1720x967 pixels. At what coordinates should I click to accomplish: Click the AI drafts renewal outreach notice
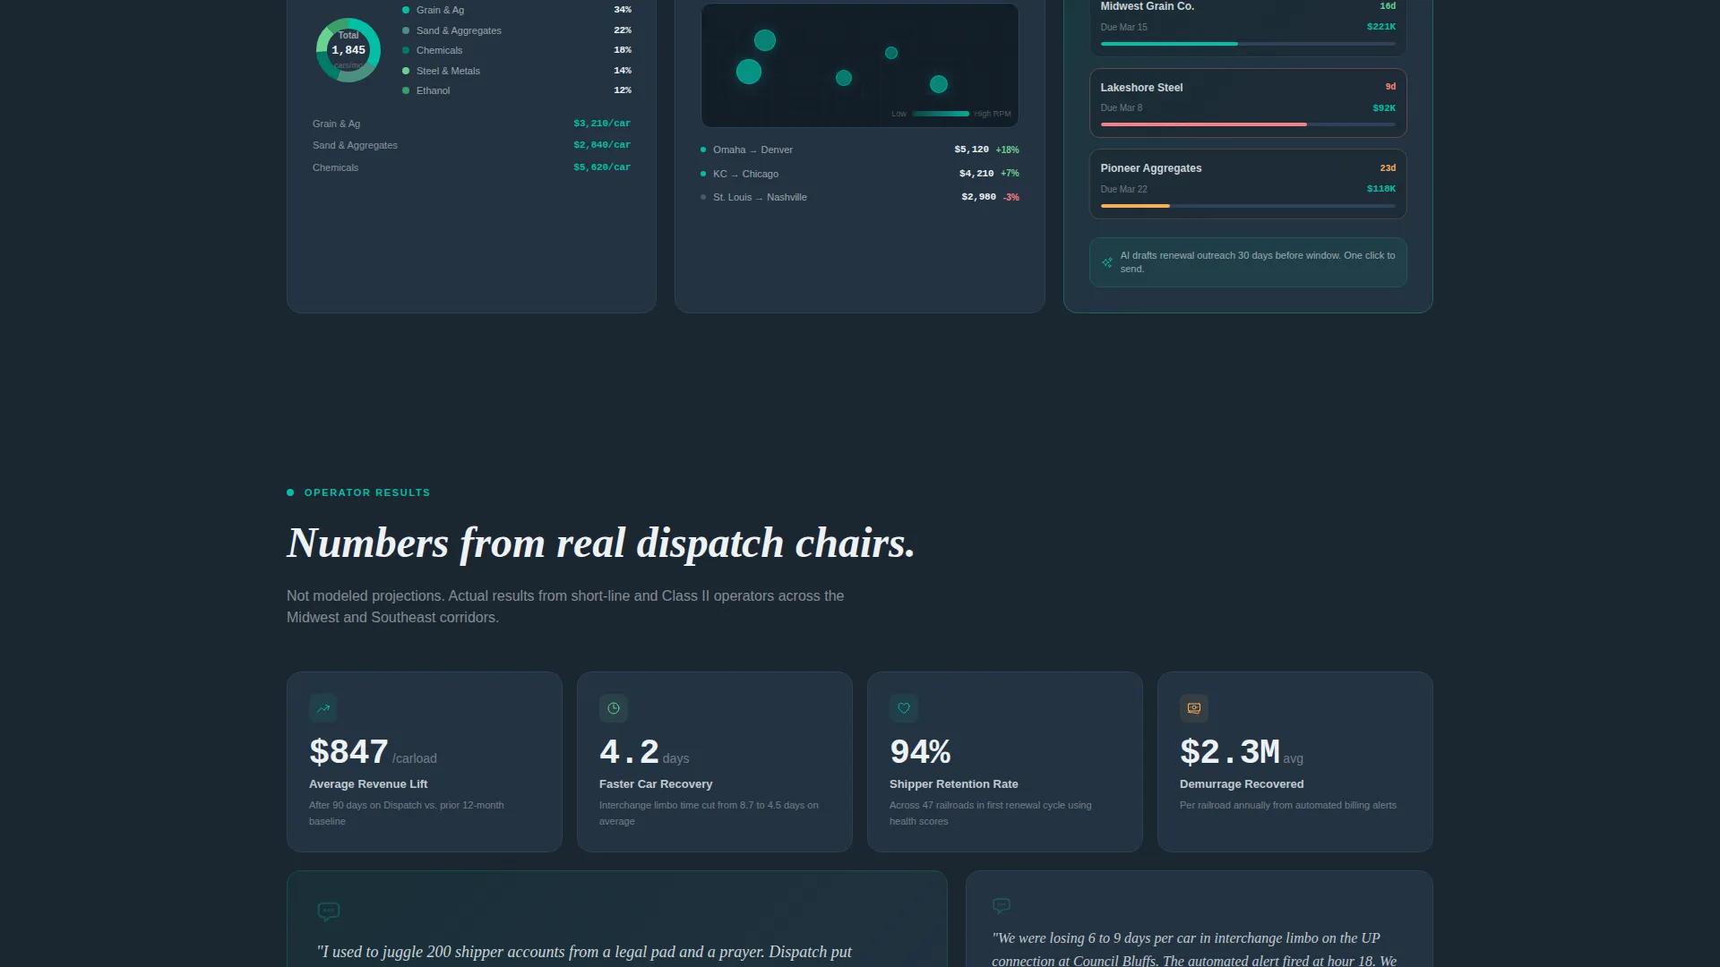click(x=1248, y=262)
